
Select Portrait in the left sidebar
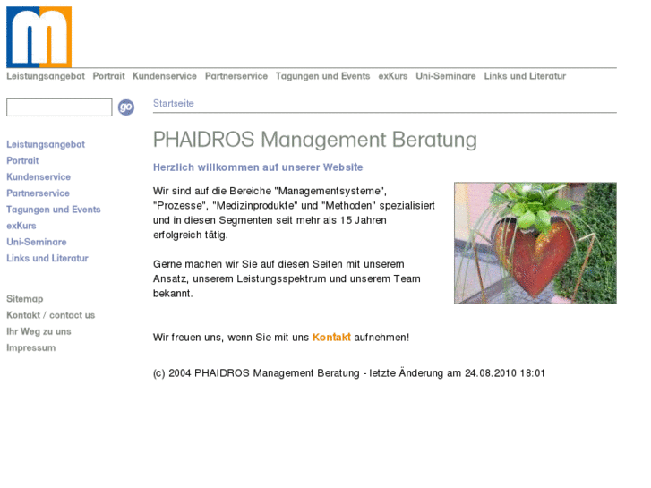click(x=22, y=160)
